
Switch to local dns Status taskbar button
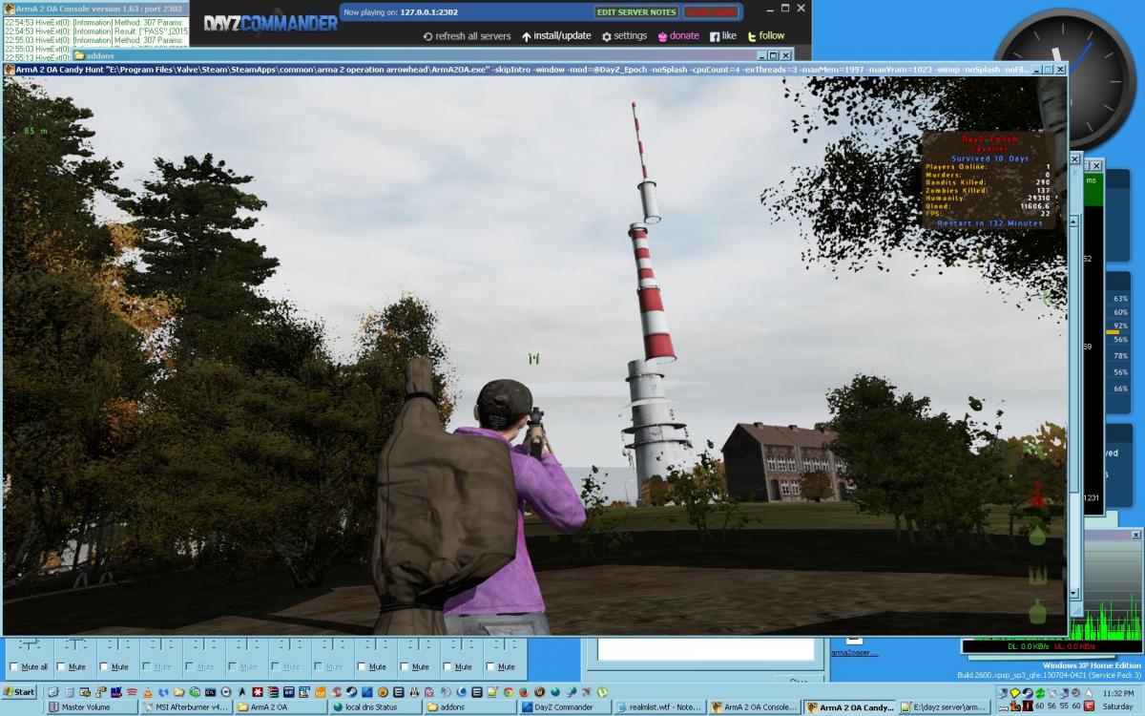pos(375,707)
